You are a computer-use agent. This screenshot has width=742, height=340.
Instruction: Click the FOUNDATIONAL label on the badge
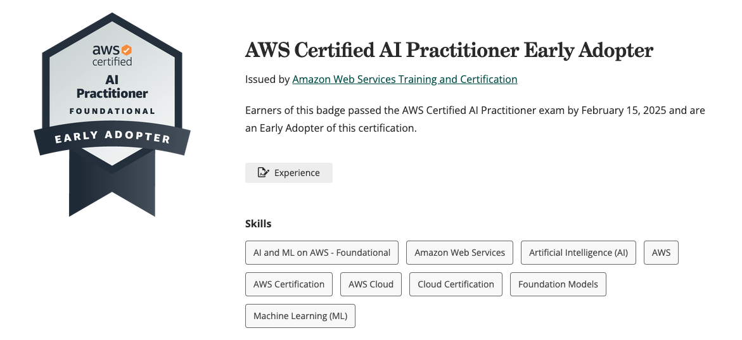click(112, 111)
